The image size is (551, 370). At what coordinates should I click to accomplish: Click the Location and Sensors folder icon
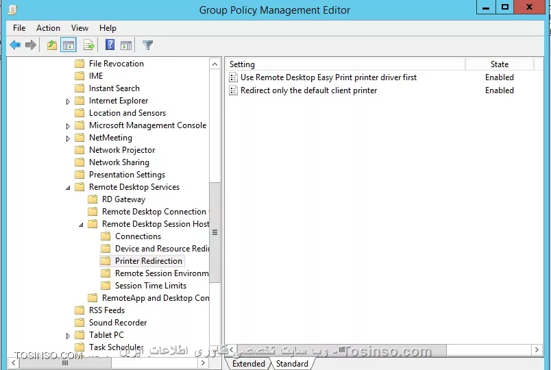79,113
